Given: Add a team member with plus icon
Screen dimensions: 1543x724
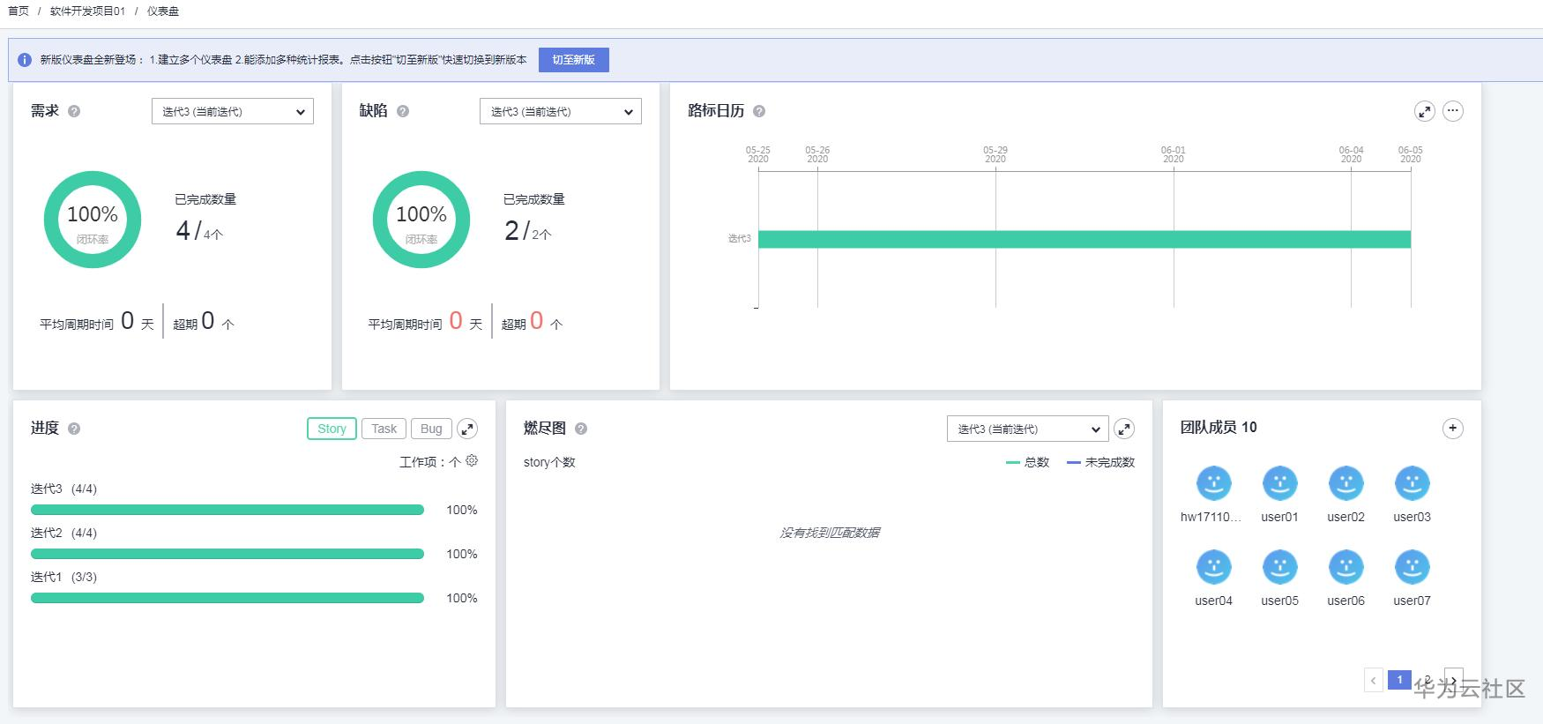Looking at the screenshot, I should pos(1453,429).
